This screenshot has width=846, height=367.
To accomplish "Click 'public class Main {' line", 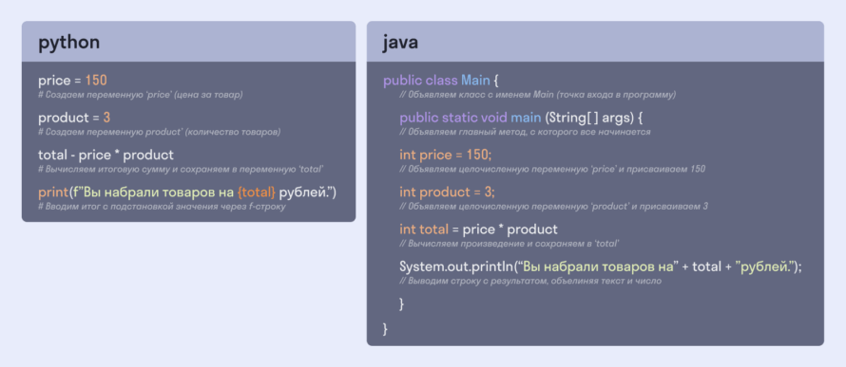I will tap(441, 81).
